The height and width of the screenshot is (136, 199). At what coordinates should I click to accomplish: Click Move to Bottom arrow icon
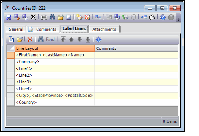coord(88,40)
